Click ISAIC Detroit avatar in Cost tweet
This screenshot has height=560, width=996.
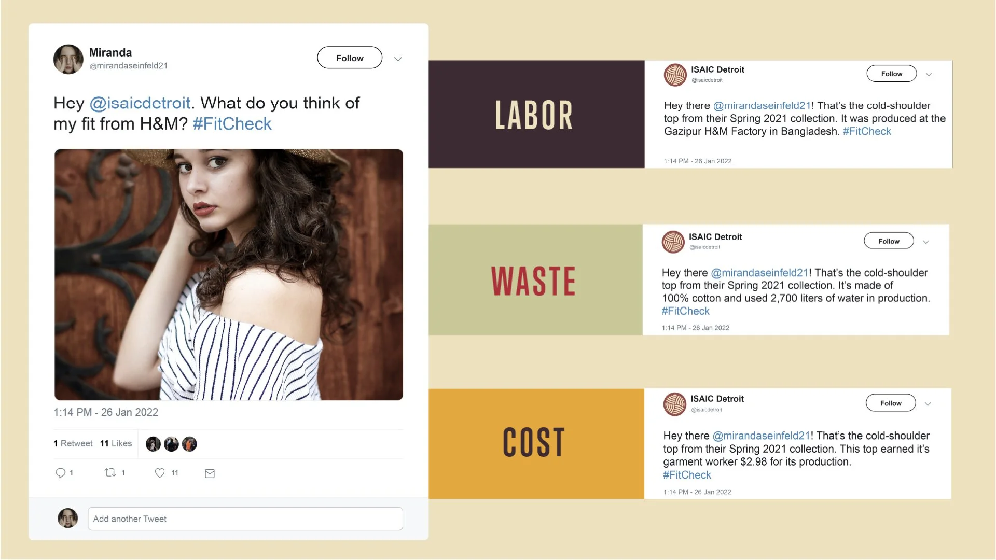coord(675,404)
